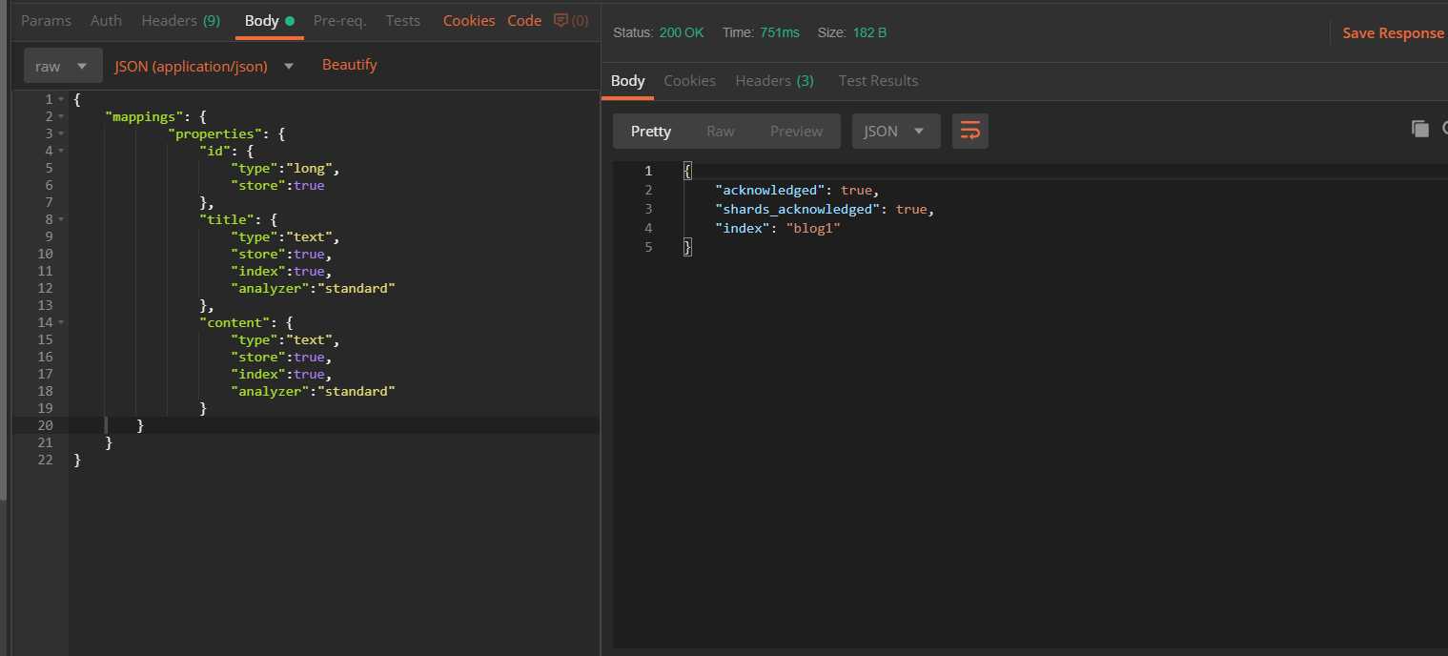Collapse the "properties" block at line 3
The image size is (1448, 656).
[x=61, y=133]
